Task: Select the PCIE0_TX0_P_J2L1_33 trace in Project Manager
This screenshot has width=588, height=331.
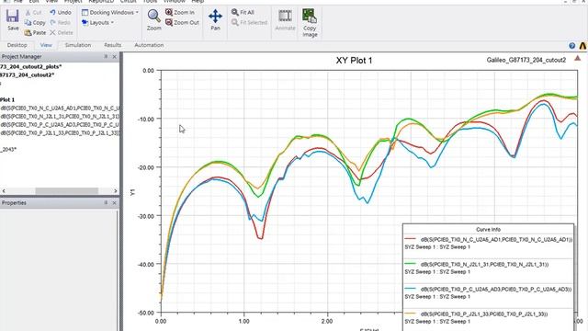Action: tap(60, 132)
